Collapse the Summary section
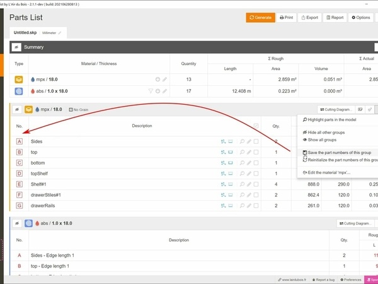 pyautogui.click(x=16, y=47)
